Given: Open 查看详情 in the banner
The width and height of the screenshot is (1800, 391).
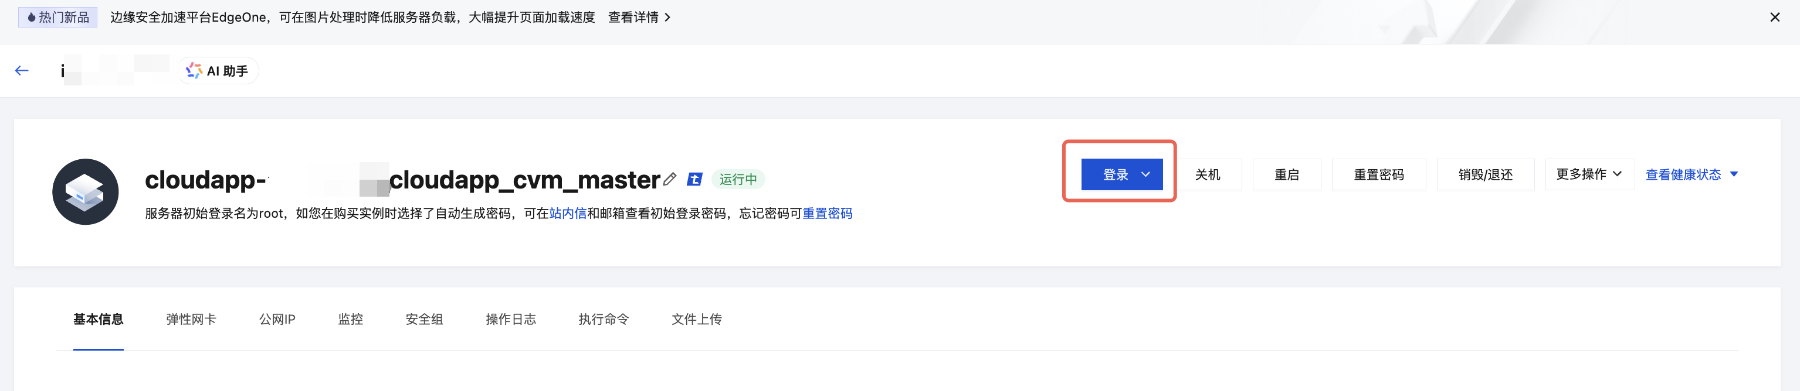Looking at the screenshot, I should click(x=639, y=18).
